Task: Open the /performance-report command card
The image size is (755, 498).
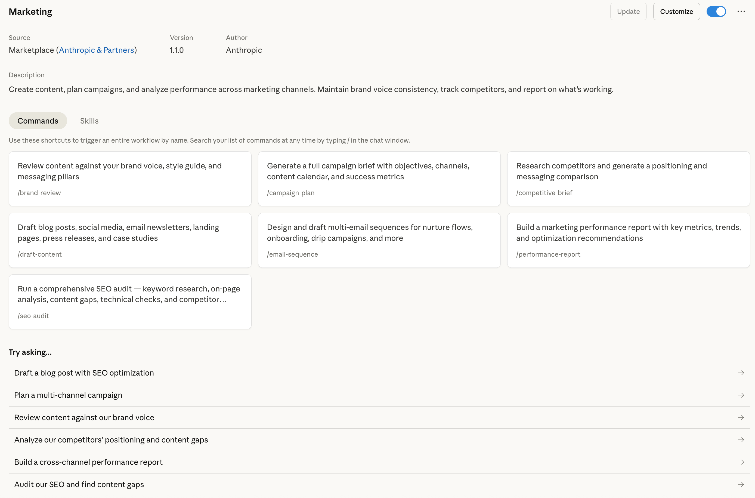Action: pyautogui.click(x=628, y=240)
